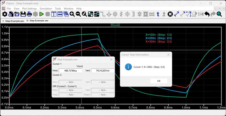Viewport: 226px width, 116px height.
Task: Click the Run simulation green play icon
Action: [42, 14]
